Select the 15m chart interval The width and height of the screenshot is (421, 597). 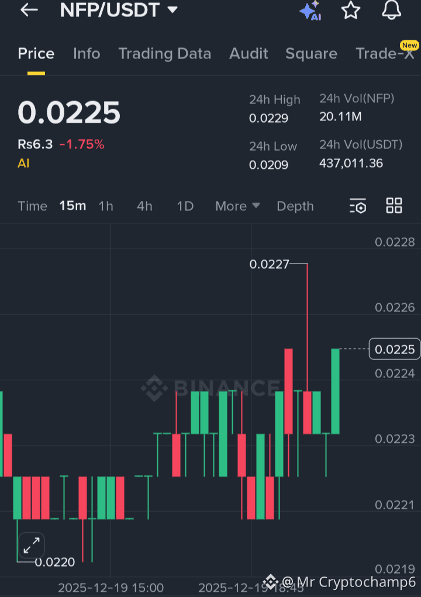pos(73,206)
